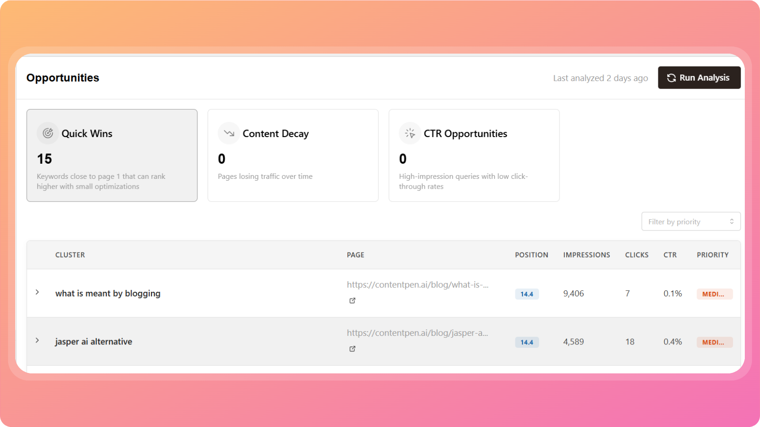
Task: Click refresh icon in Run Analysis button
Action: pos(671,78)
